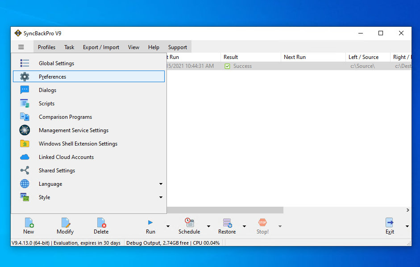The image size is (420, 267).
Task: Click the green Success checkmark icon
Action: pyautogui.click(x=228, y=66)
